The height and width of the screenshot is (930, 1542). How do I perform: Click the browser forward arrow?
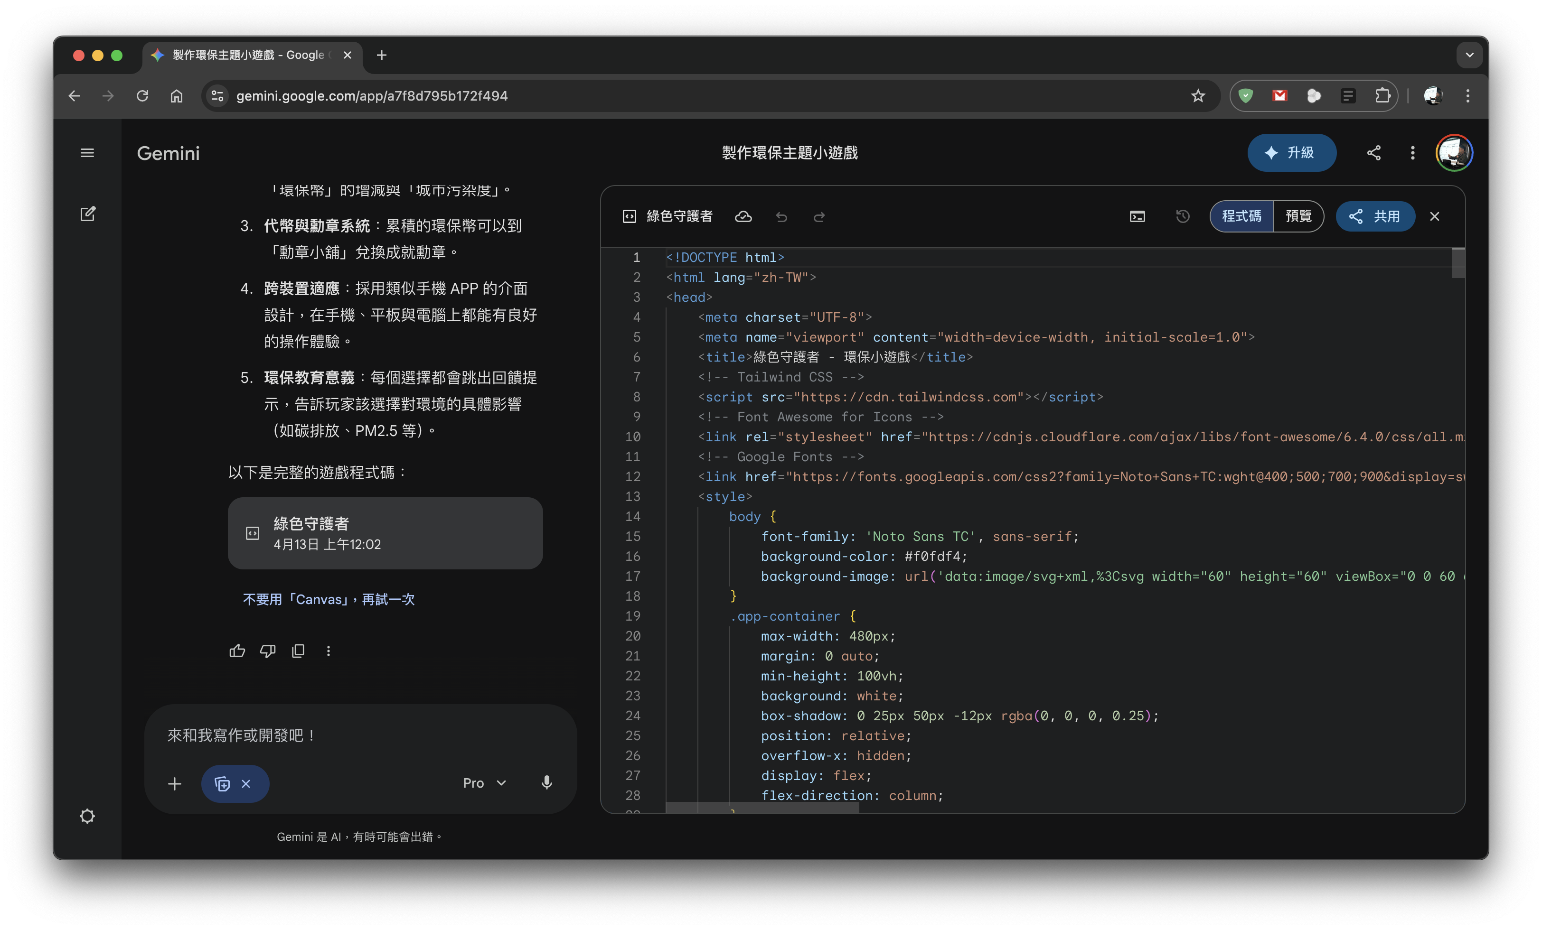pos(108,96)
